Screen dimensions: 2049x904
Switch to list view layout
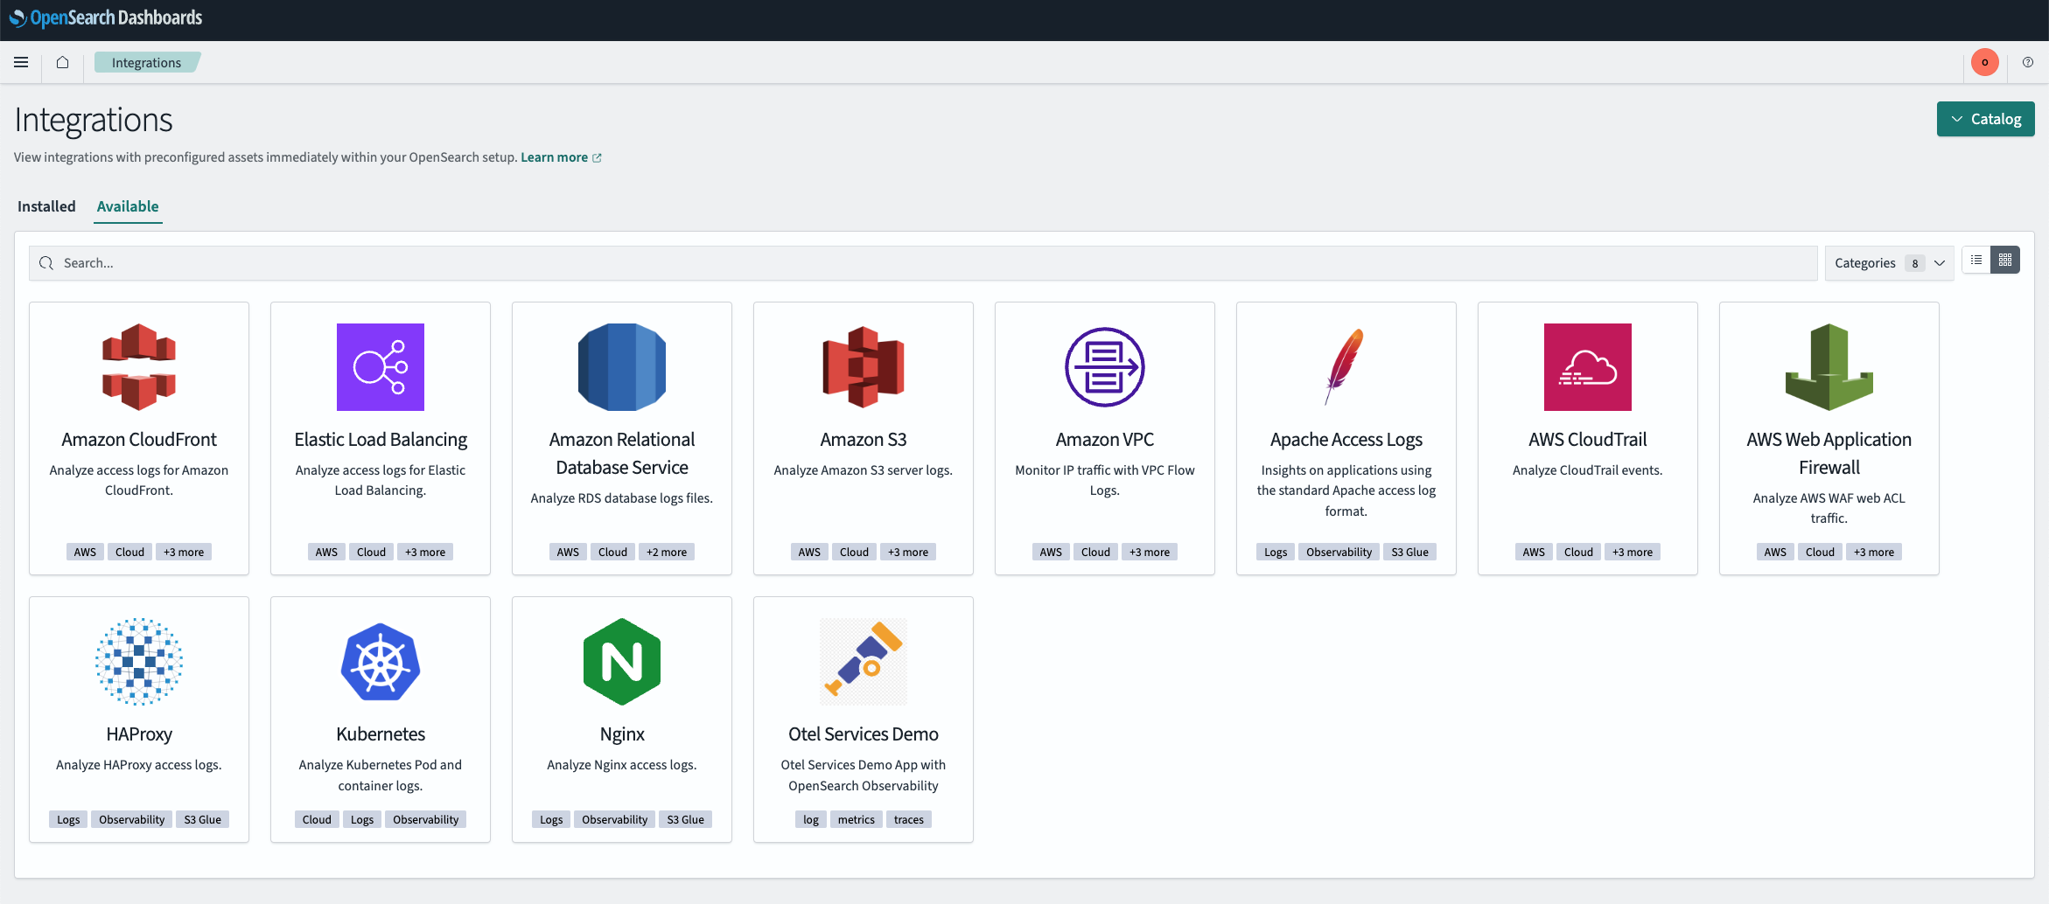click(x=1976, y=260)
